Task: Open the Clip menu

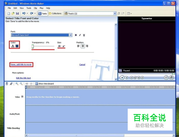Action: pyautogui.click(x=35, y=8)
